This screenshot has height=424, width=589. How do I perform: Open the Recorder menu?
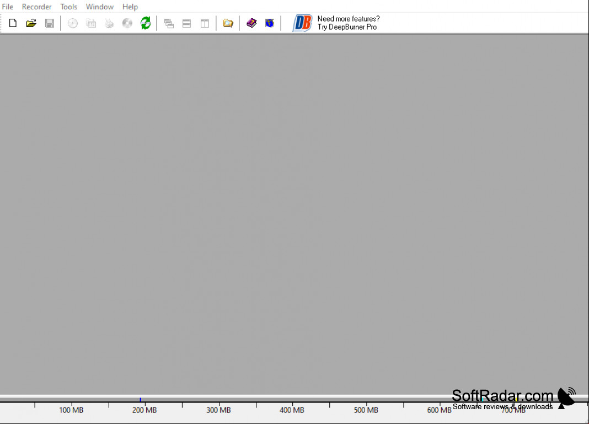pos(36,7)
